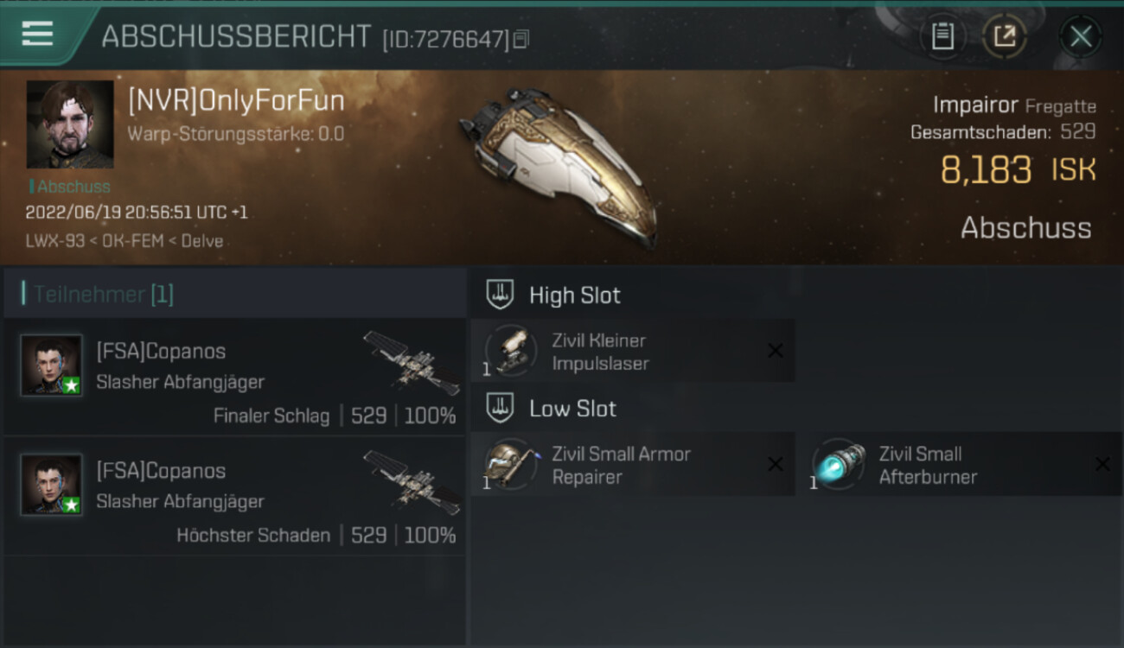The height and width of the screenshot is (648, 1124).
Task: Select the Impairor ship image
Action: click(x=558, y=164)
